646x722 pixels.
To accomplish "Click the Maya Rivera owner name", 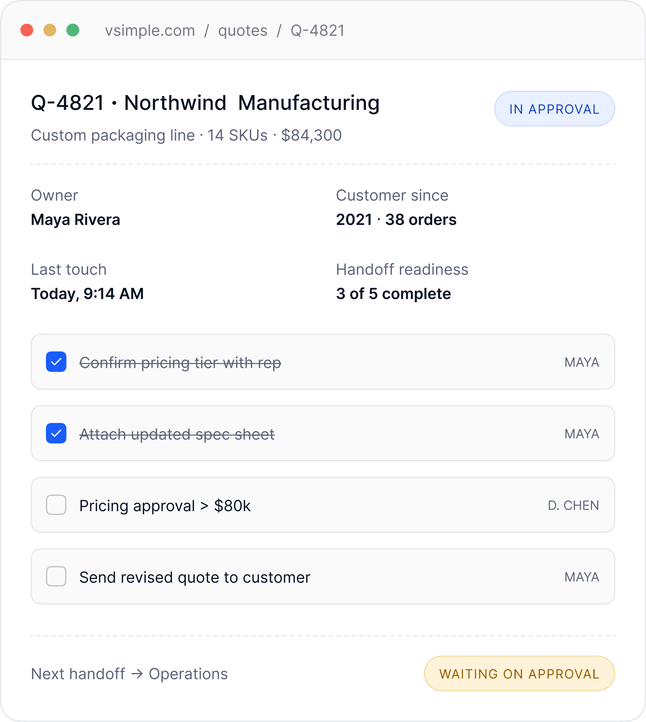I will pyautogui.click(x=75, y=219).
